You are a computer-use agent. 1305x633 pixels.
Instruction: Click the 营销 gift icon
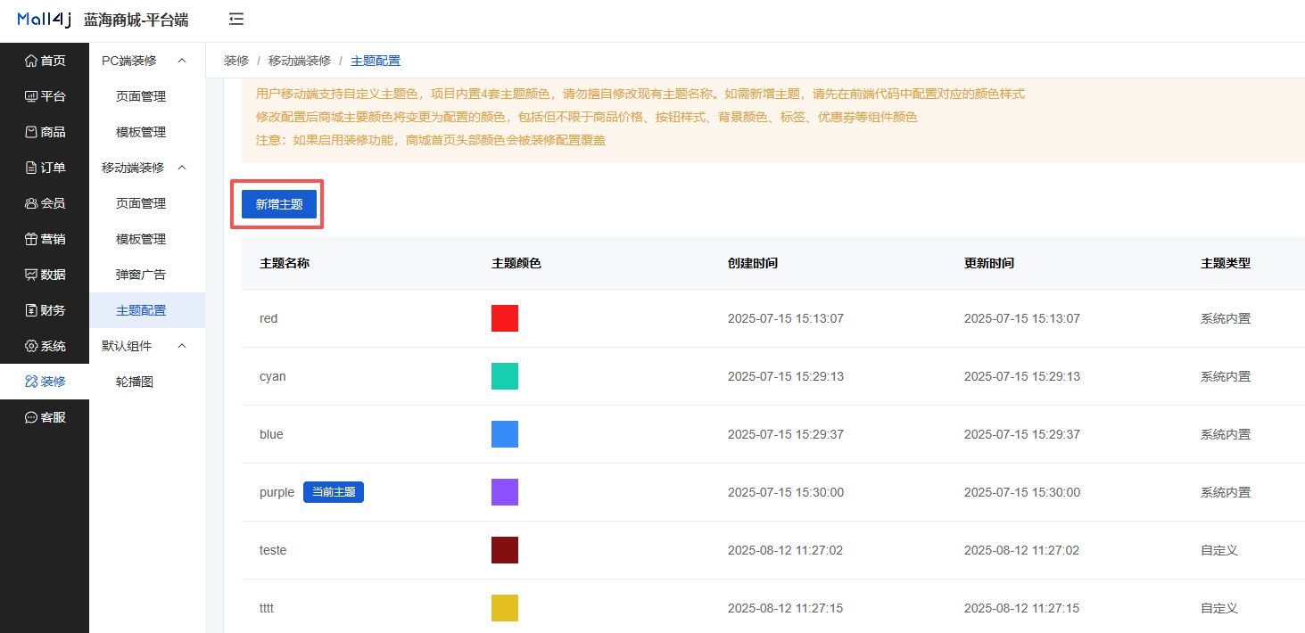[x=31, y=239]
